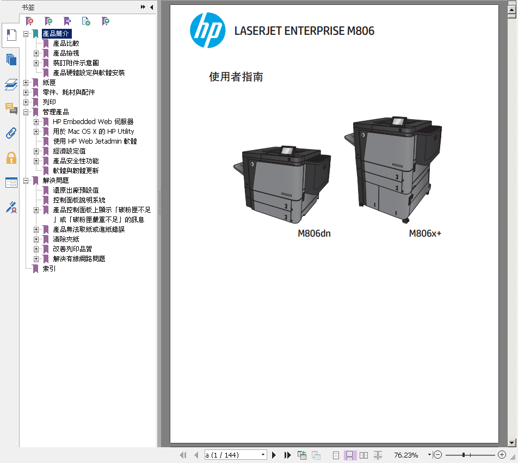
Task: Click the page number input field
Action: (x=232, y=455)
